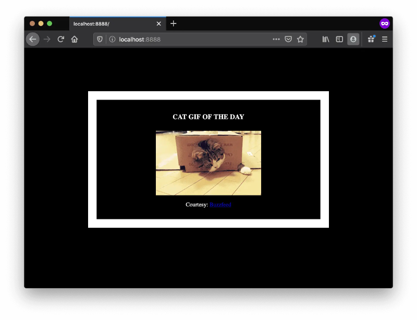417x320 pixels.
Task: Go to the Firefox home page
Action: [x=75, y=39]
